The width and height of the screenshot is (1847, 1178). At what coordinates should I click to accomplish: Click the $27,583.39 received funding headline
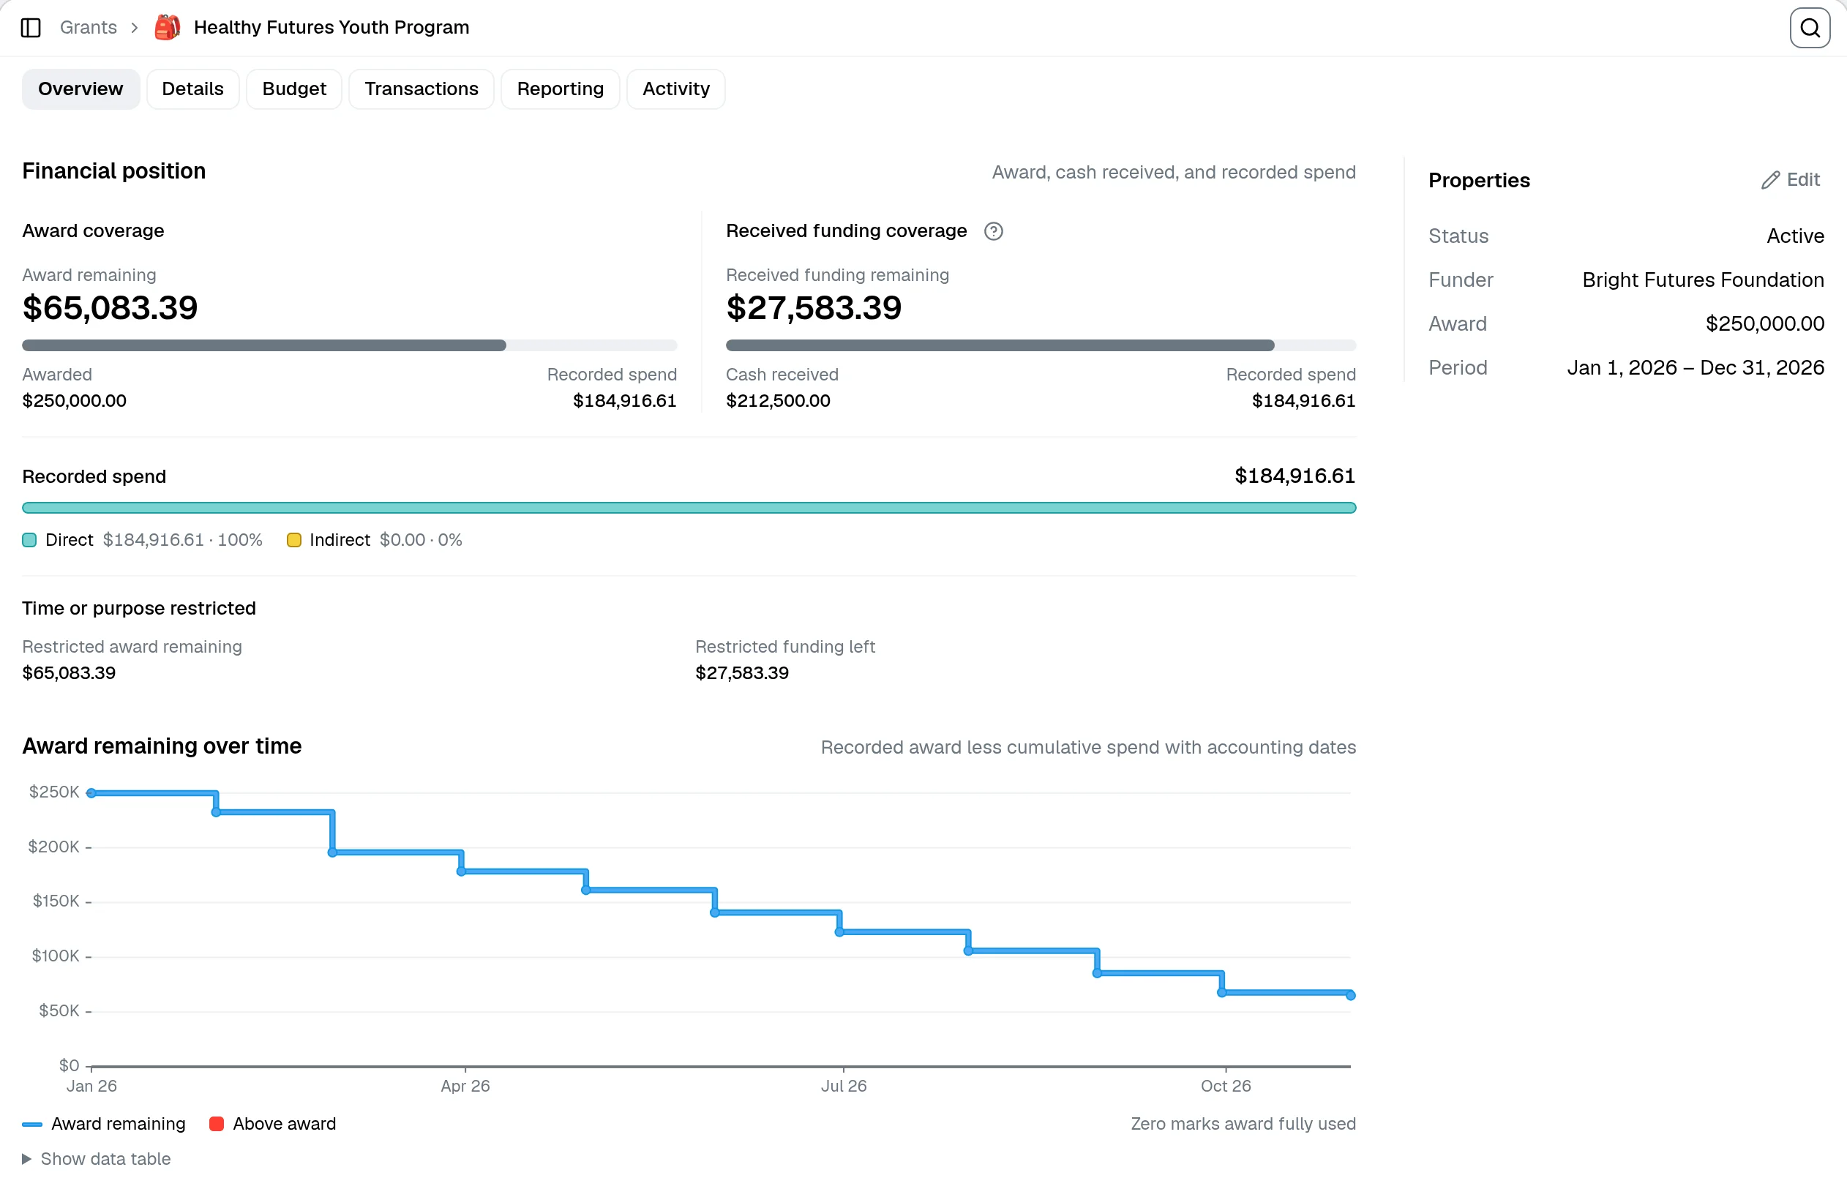814,308
